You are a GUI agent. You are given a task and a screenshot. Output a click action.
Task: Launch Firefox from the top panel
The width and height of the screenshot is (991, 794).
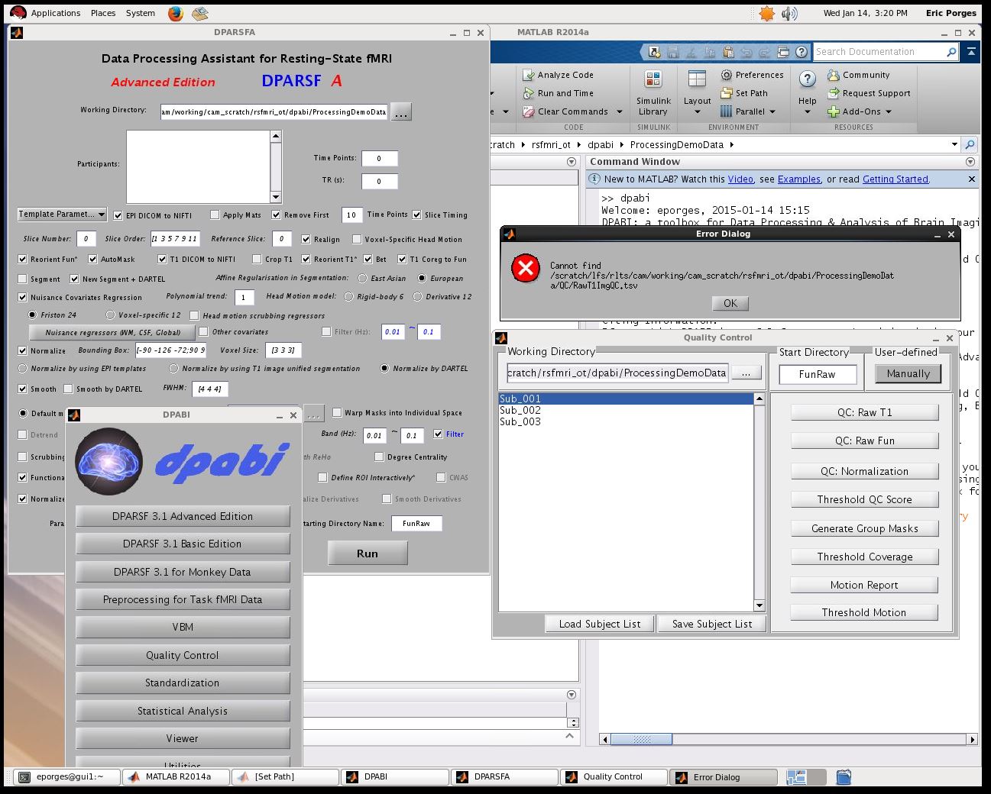176,13
